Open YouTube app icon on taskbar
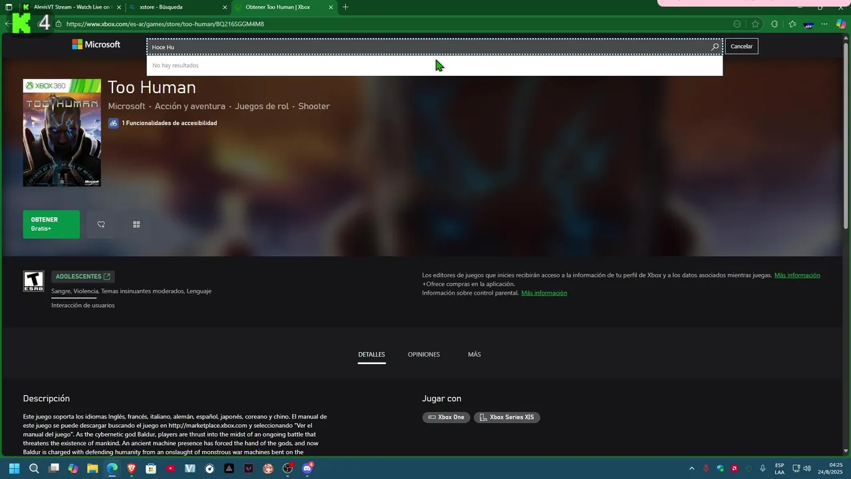This screenshot has width=851, height=479. pos(171,468)
